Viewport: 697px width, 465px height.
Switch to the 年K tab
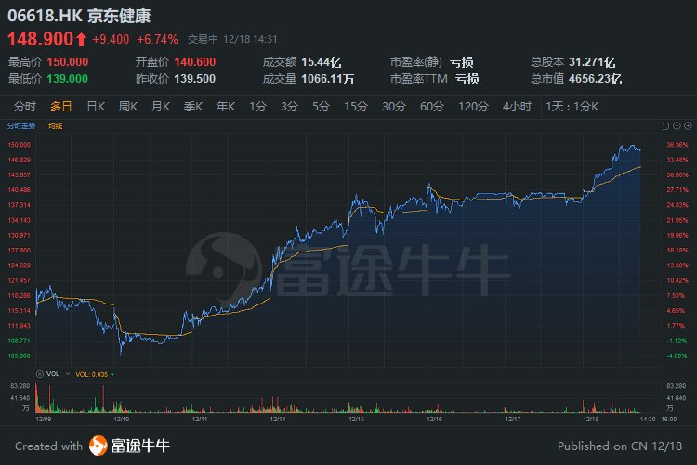click(226, 107)
